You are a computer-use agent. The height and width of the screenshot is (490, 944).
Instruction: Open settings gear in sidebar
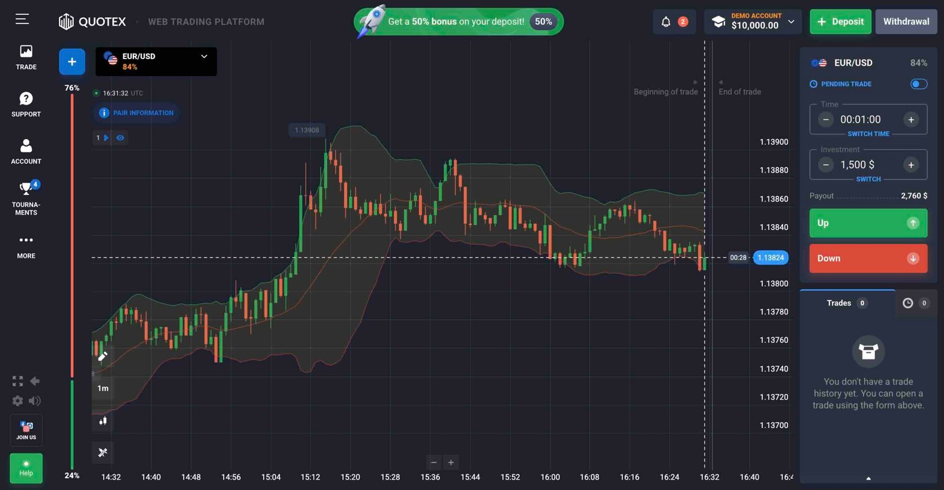(18, 401)
